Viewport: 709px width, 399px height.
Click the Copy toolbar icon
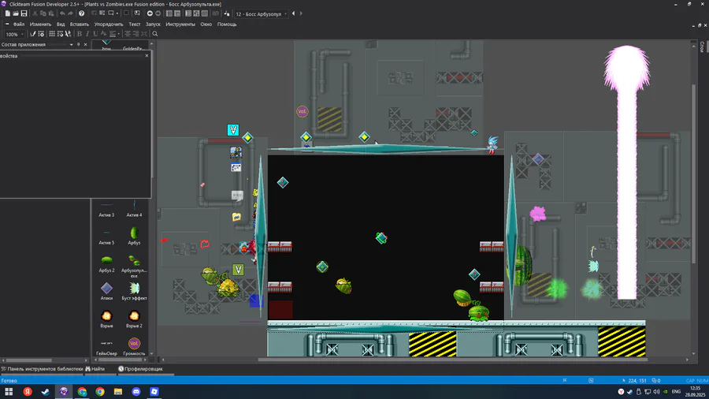pyautogui.click(x=43, y=13)
